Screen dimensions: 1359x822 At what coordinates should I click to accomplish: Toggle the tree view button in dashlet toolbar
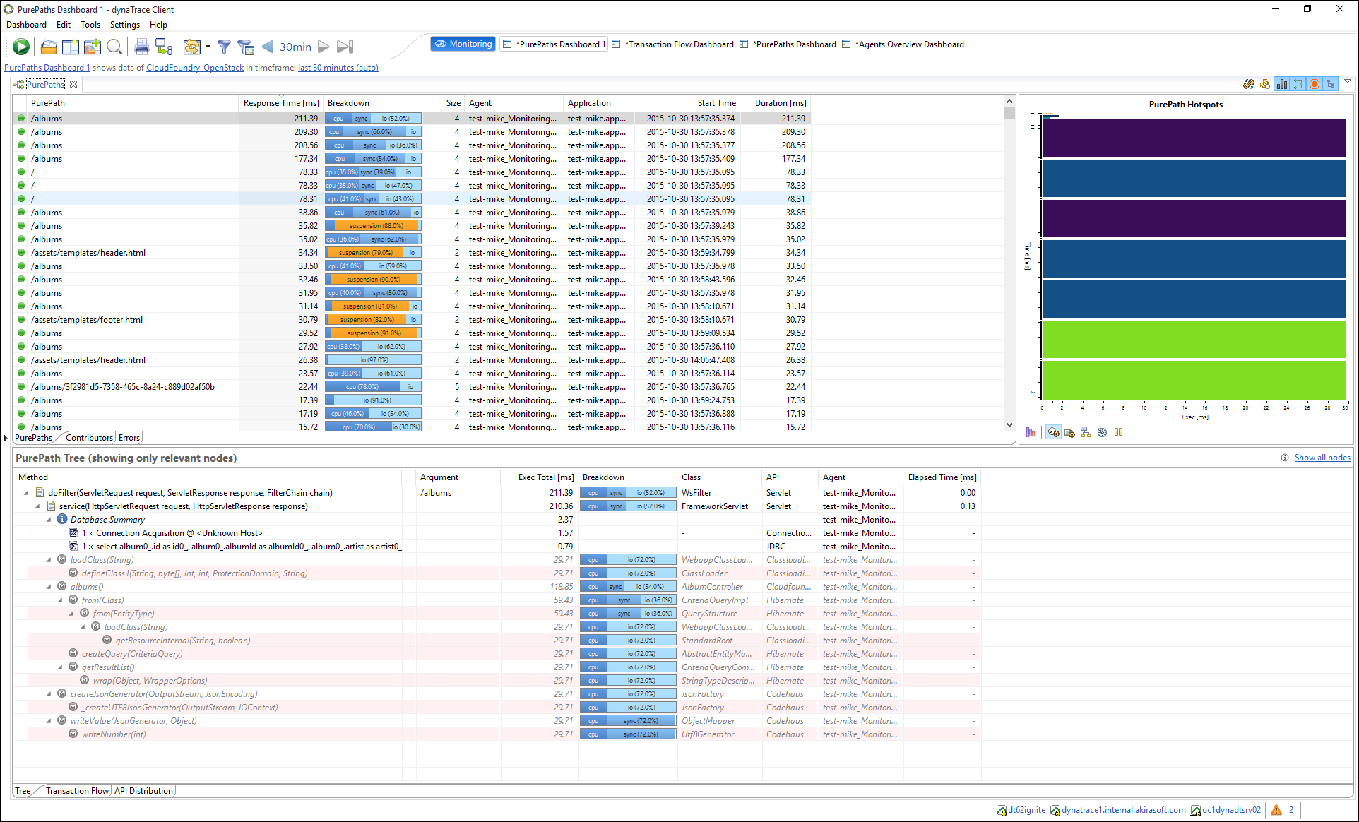click(x=1331, y=84)
